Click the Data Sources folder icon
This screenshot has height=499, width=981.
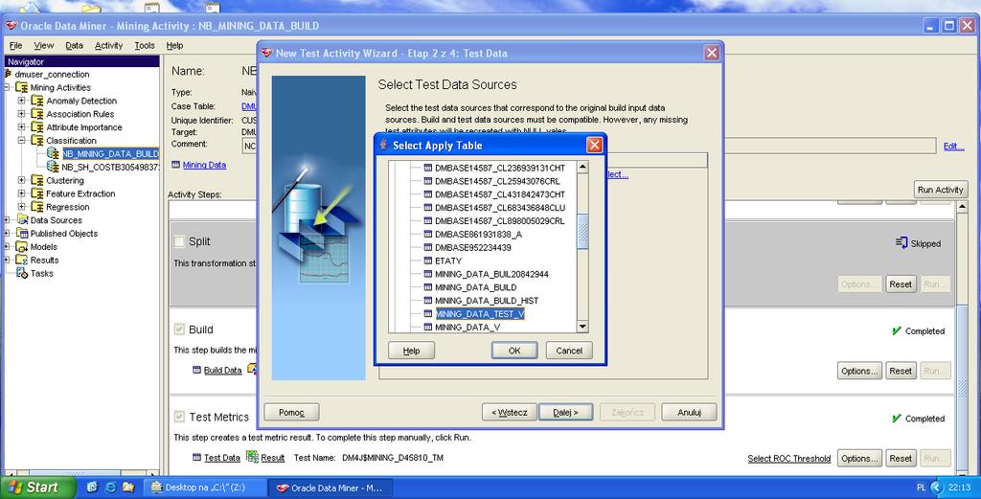click(x=22, y=220)
